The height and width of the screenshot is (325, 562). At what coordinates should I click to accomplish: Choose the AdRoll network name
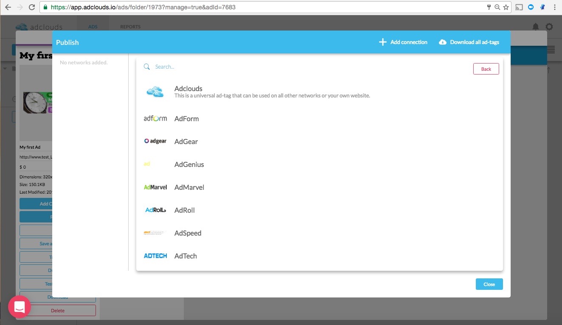pos(185,210)
